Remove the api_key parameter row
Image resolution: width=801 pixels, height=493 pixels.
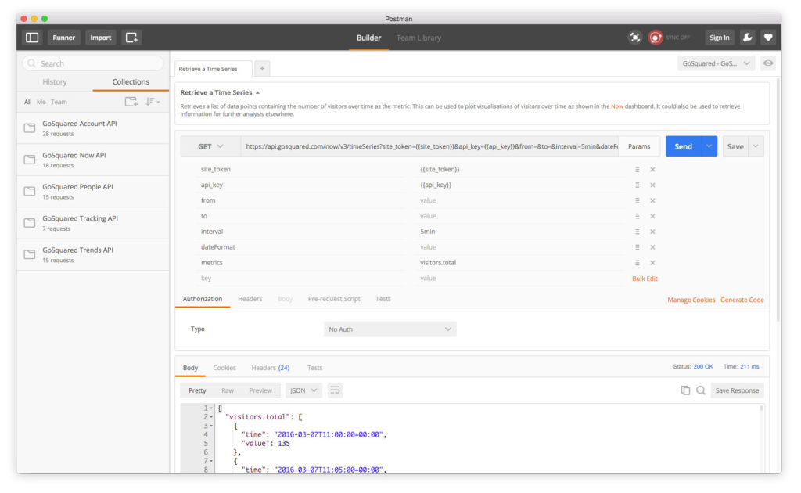coord(652,185)
